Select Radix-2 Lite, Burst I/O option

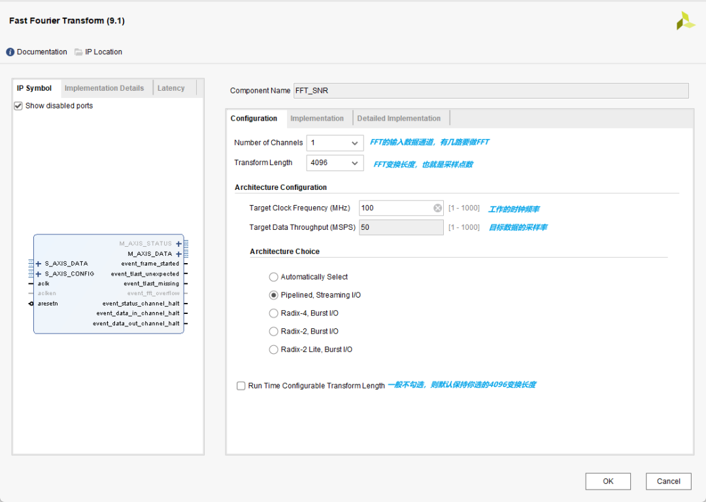274,349
